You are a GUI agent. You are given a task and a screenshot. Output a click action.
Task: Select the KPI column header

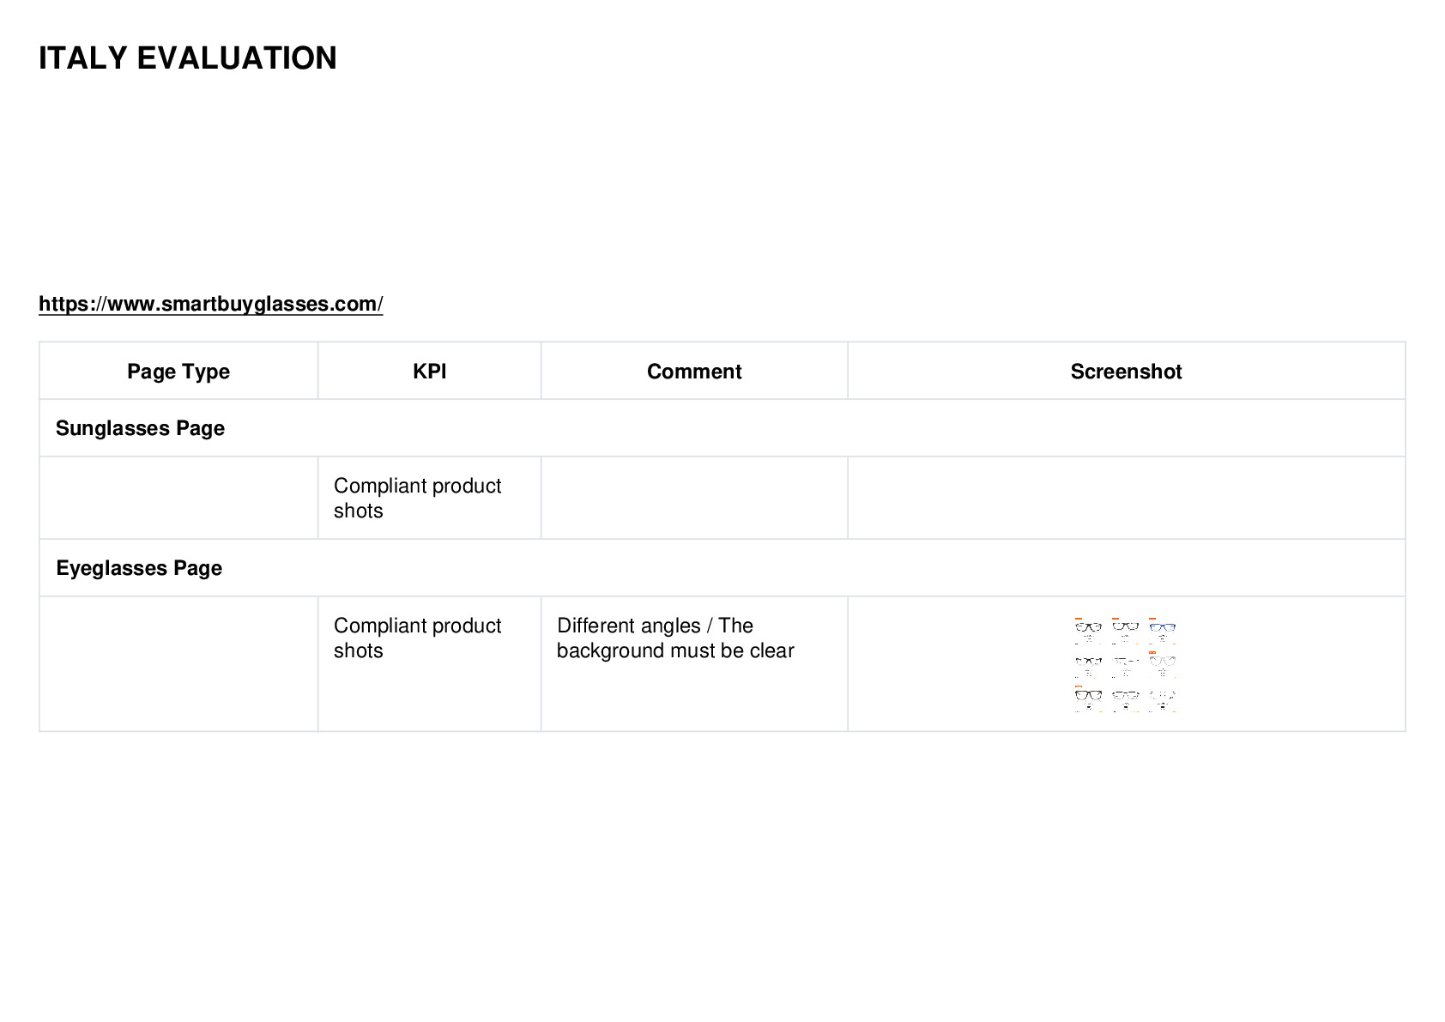[429, 371]
